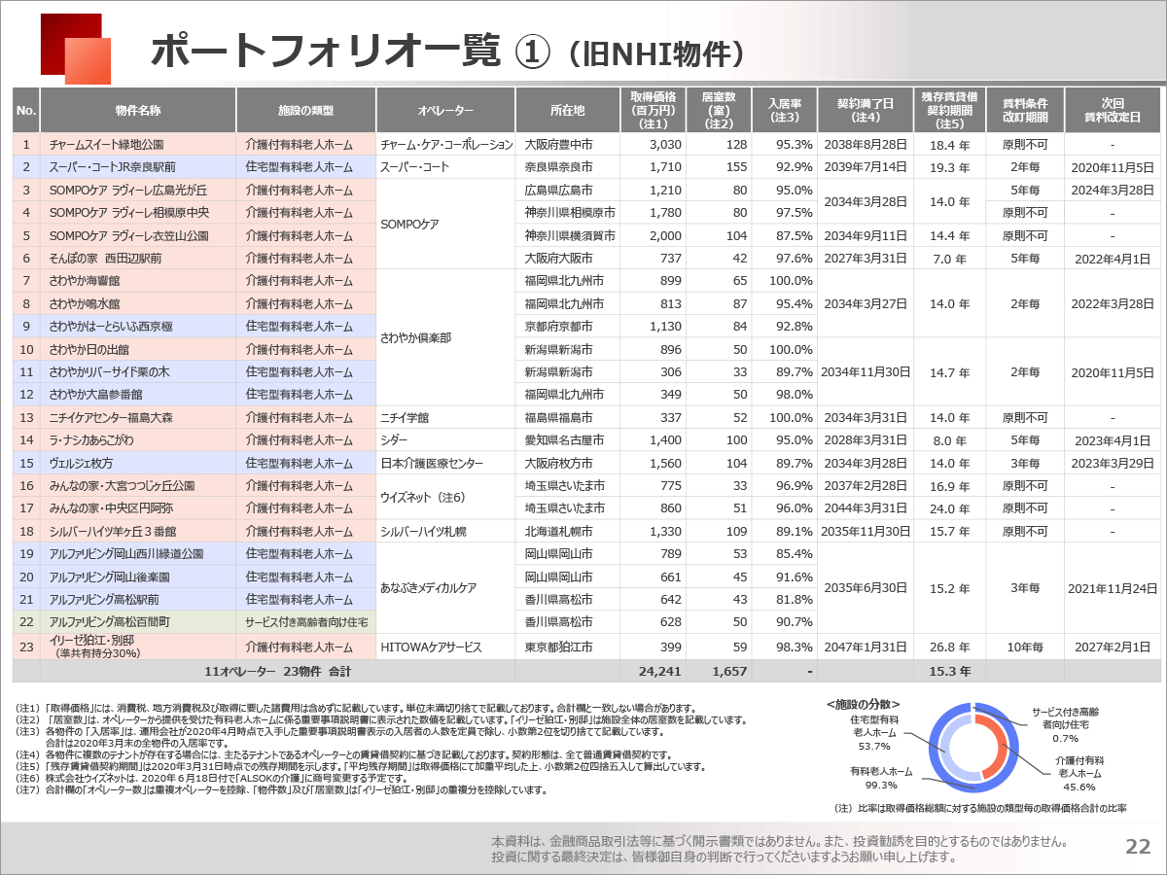
Task: Select the 物件名称 column header
Action: [x=138, y=111]
